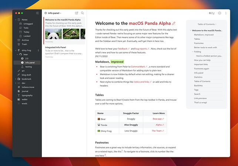The width and height of the screenshot is (238, 166).
Task: Jump to Better tools to work with
Action: coord(205,47)
